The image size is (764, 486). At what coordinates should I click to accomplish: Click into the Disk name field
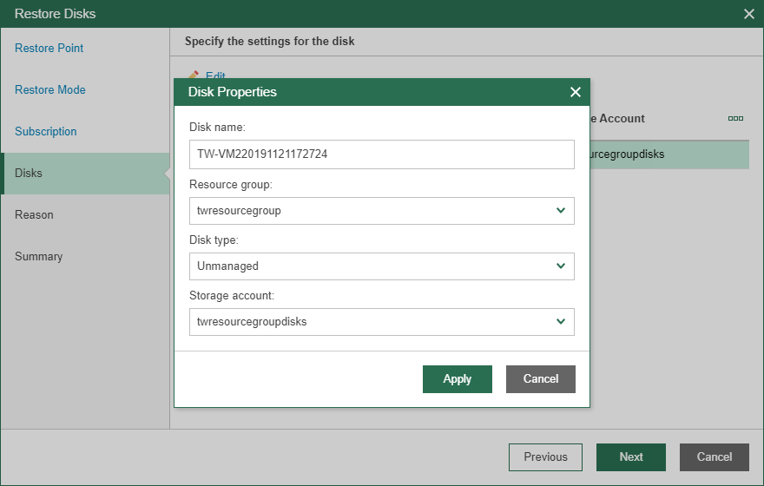[381, 154]
